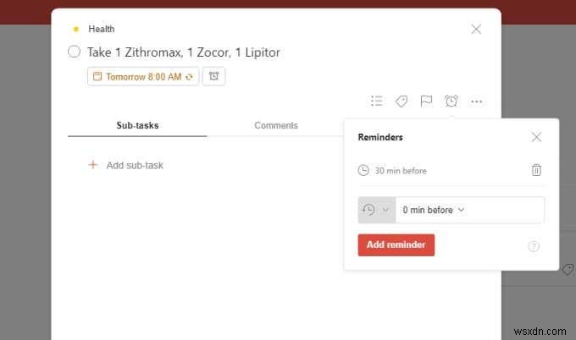Open the reminders alarm clock icon
Viewport: 576px width, 340px height.
point(451,101)
